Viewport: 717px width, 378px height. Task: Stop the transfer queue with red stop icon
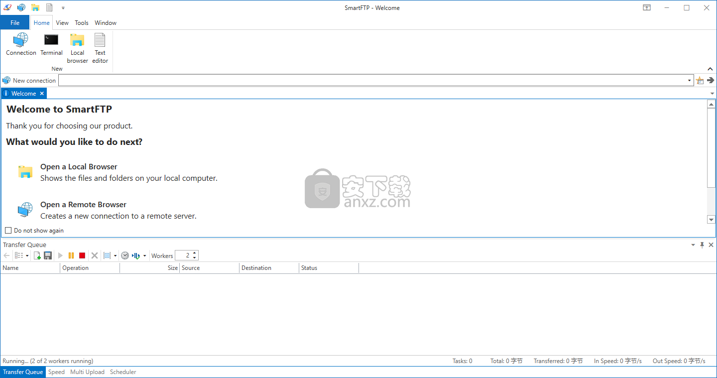pos(82,255)
